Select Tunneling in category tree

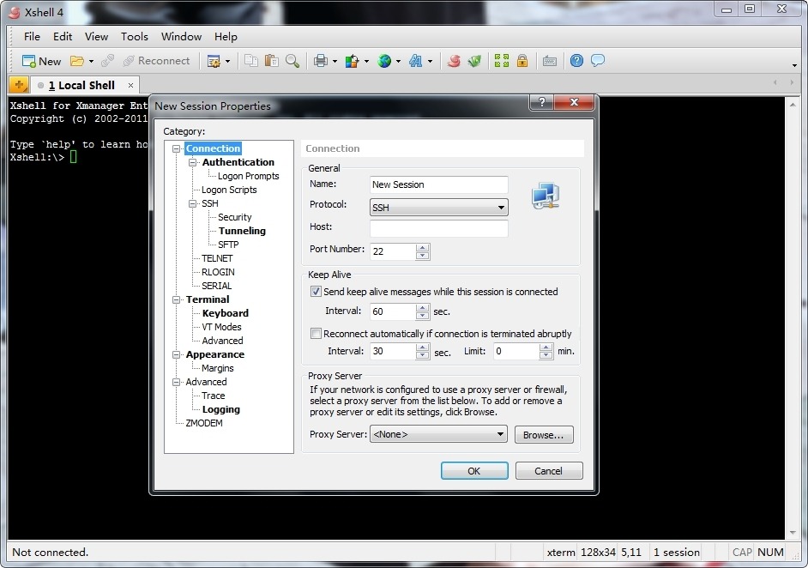click(242, 231)
